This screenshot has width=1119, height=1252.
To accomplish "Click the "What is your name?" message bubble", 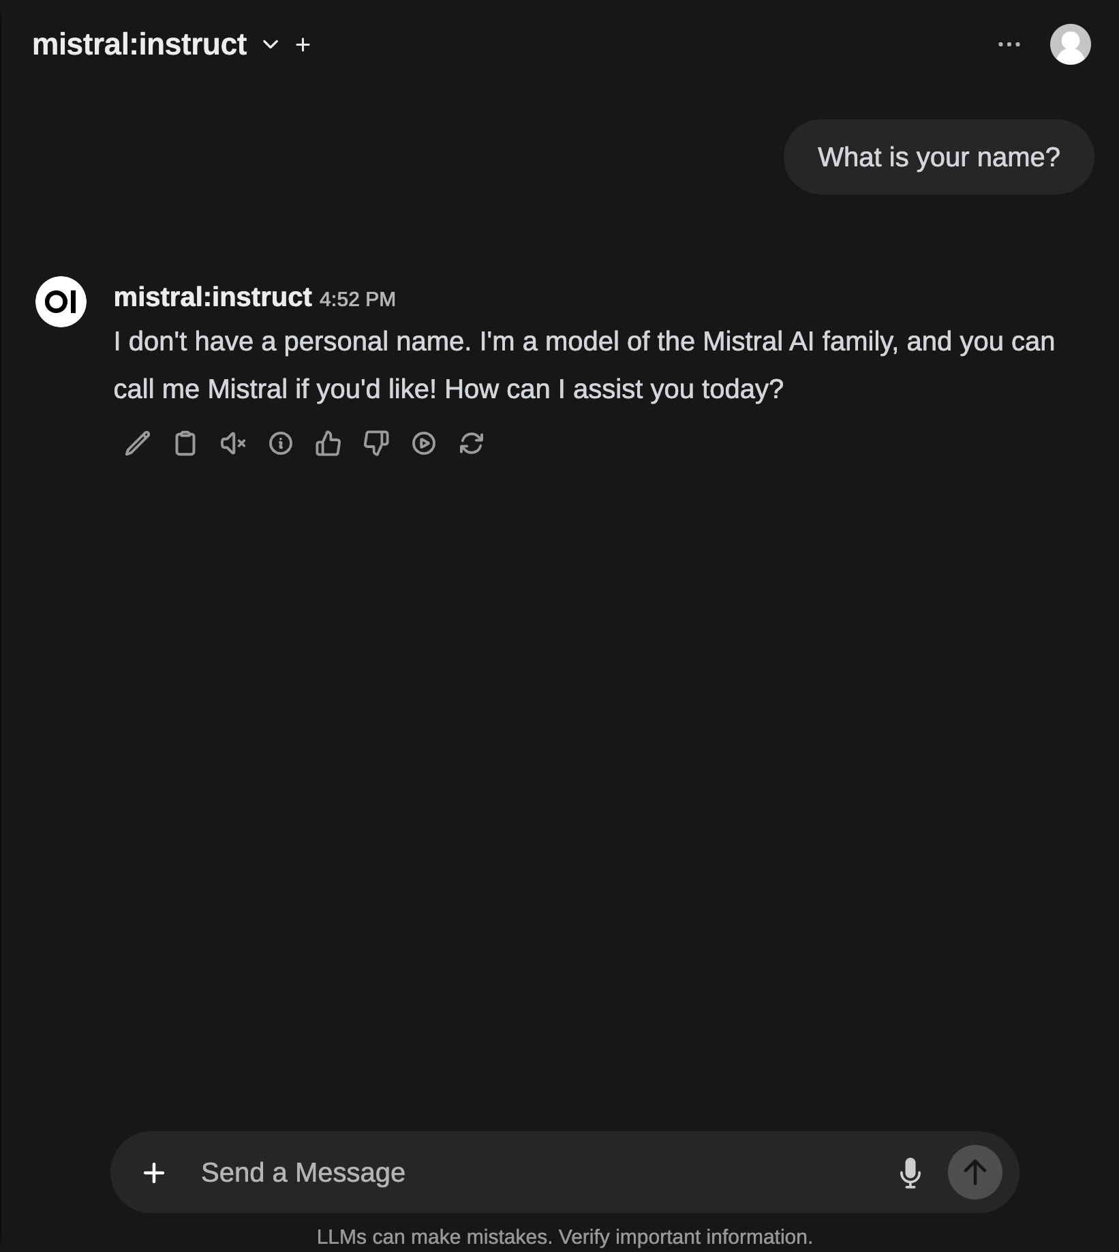I will pos(938,158).
